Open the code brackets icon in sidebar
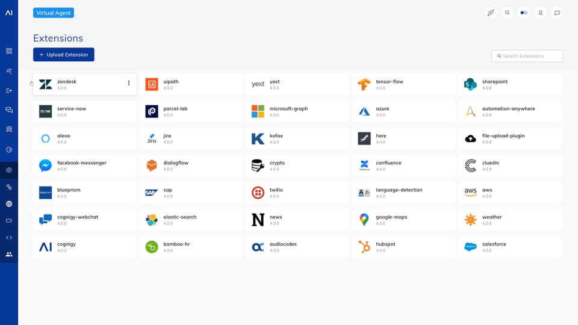This screenshot has height=325, width=578. (x=9, y=238)
